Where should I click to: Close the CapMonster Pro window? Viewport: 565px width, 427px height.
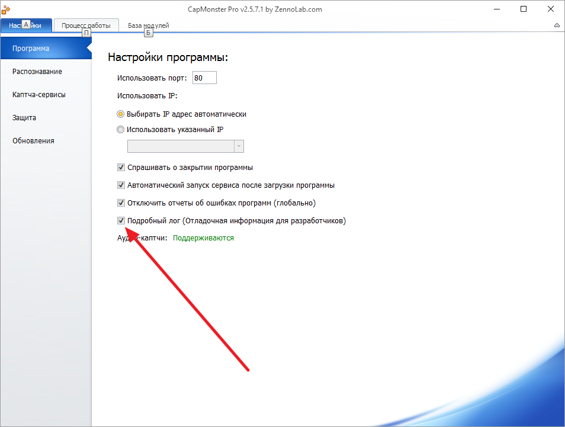point(551,9)
